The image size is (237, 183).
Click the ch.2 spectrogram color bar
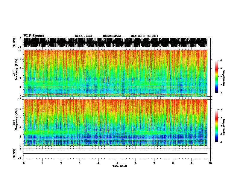tap(217, 126)
